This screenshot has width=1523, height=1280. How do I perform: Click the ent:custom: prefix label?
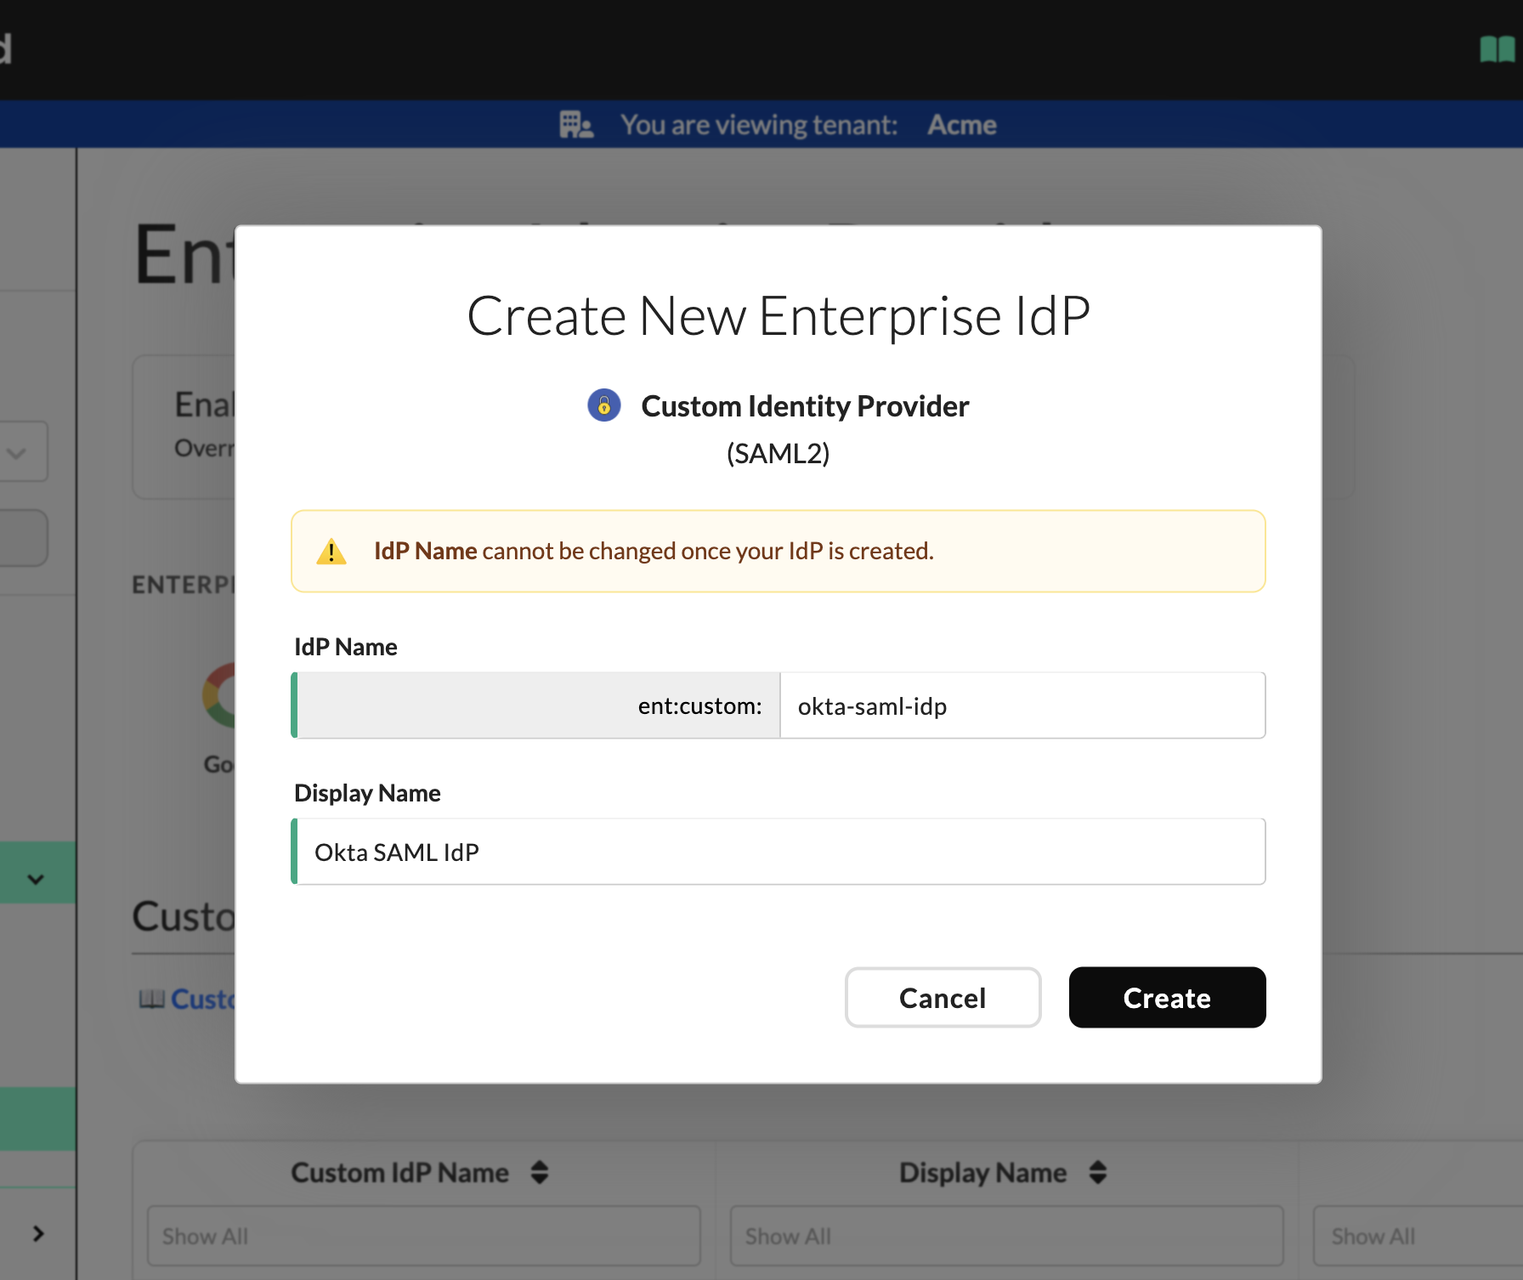[x=699, y=706]
